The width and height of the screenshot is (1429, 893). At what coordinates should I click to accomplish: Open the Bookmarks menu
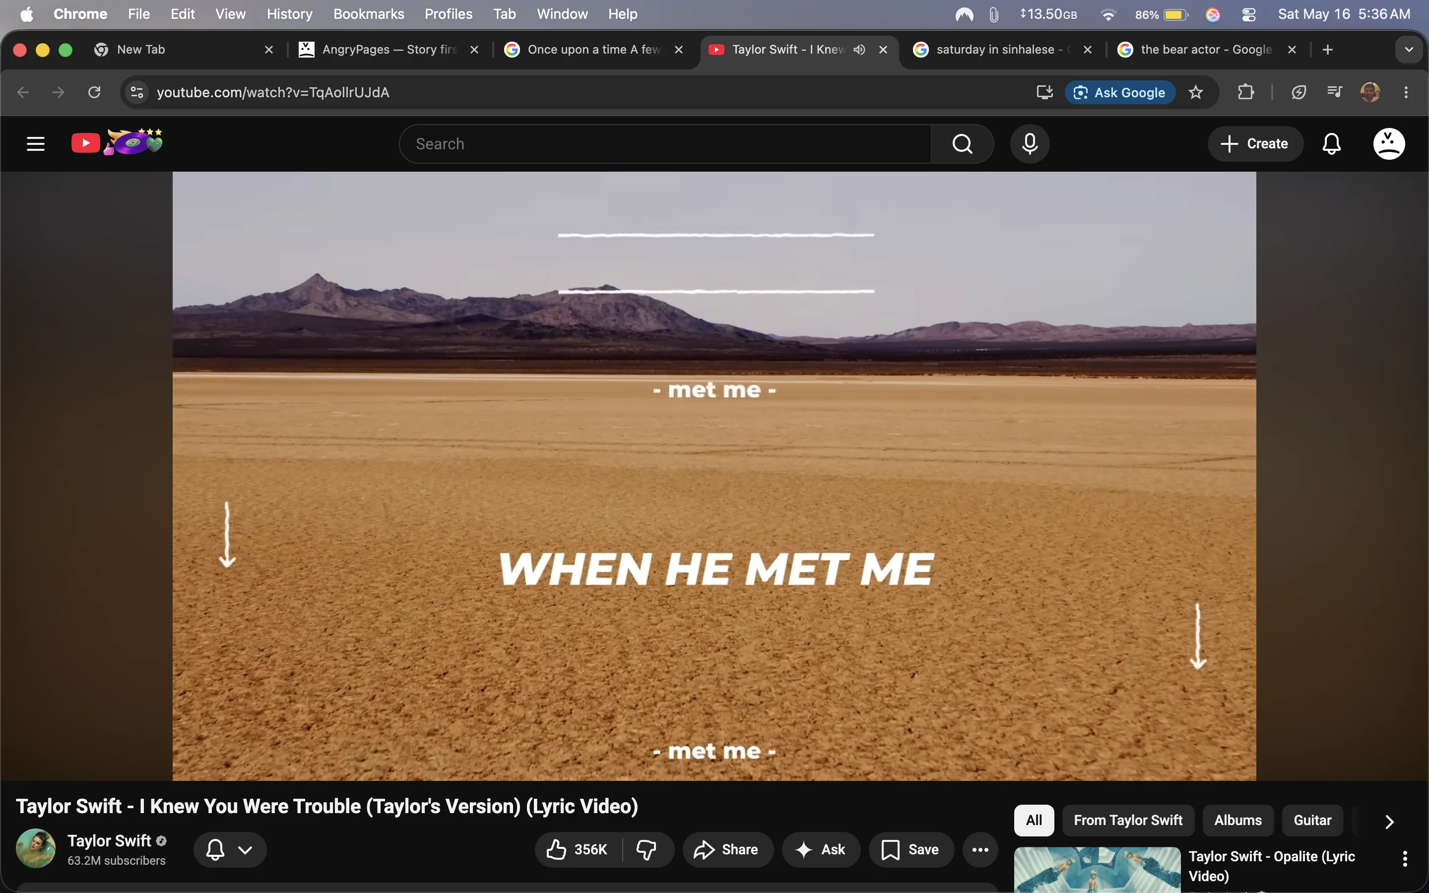click(369, 14)
